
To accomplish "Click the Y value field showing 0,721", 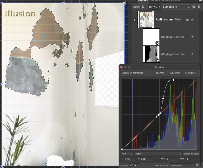I will (x=147, y=159).
